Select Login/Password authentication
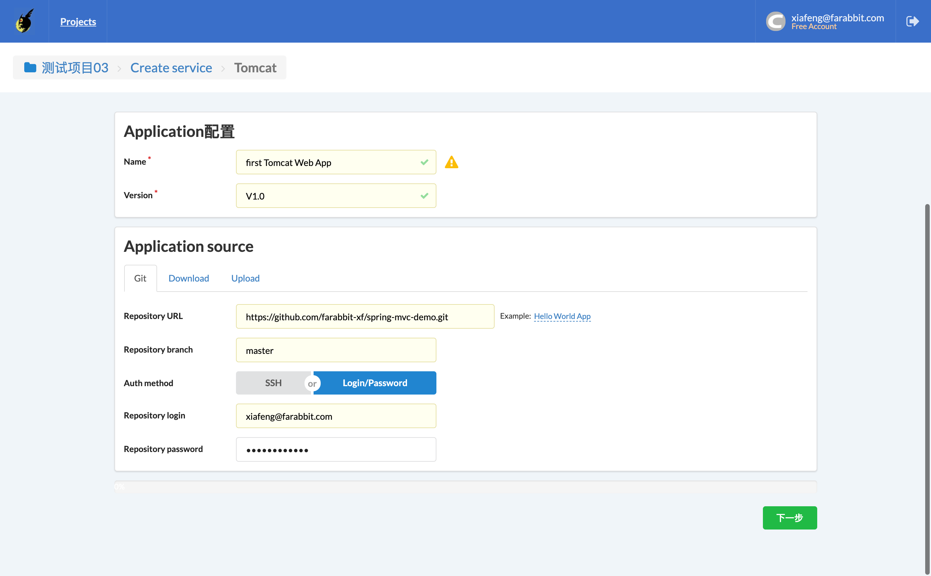Viewport: 931px width, 576px height. (x=375, y=383)
